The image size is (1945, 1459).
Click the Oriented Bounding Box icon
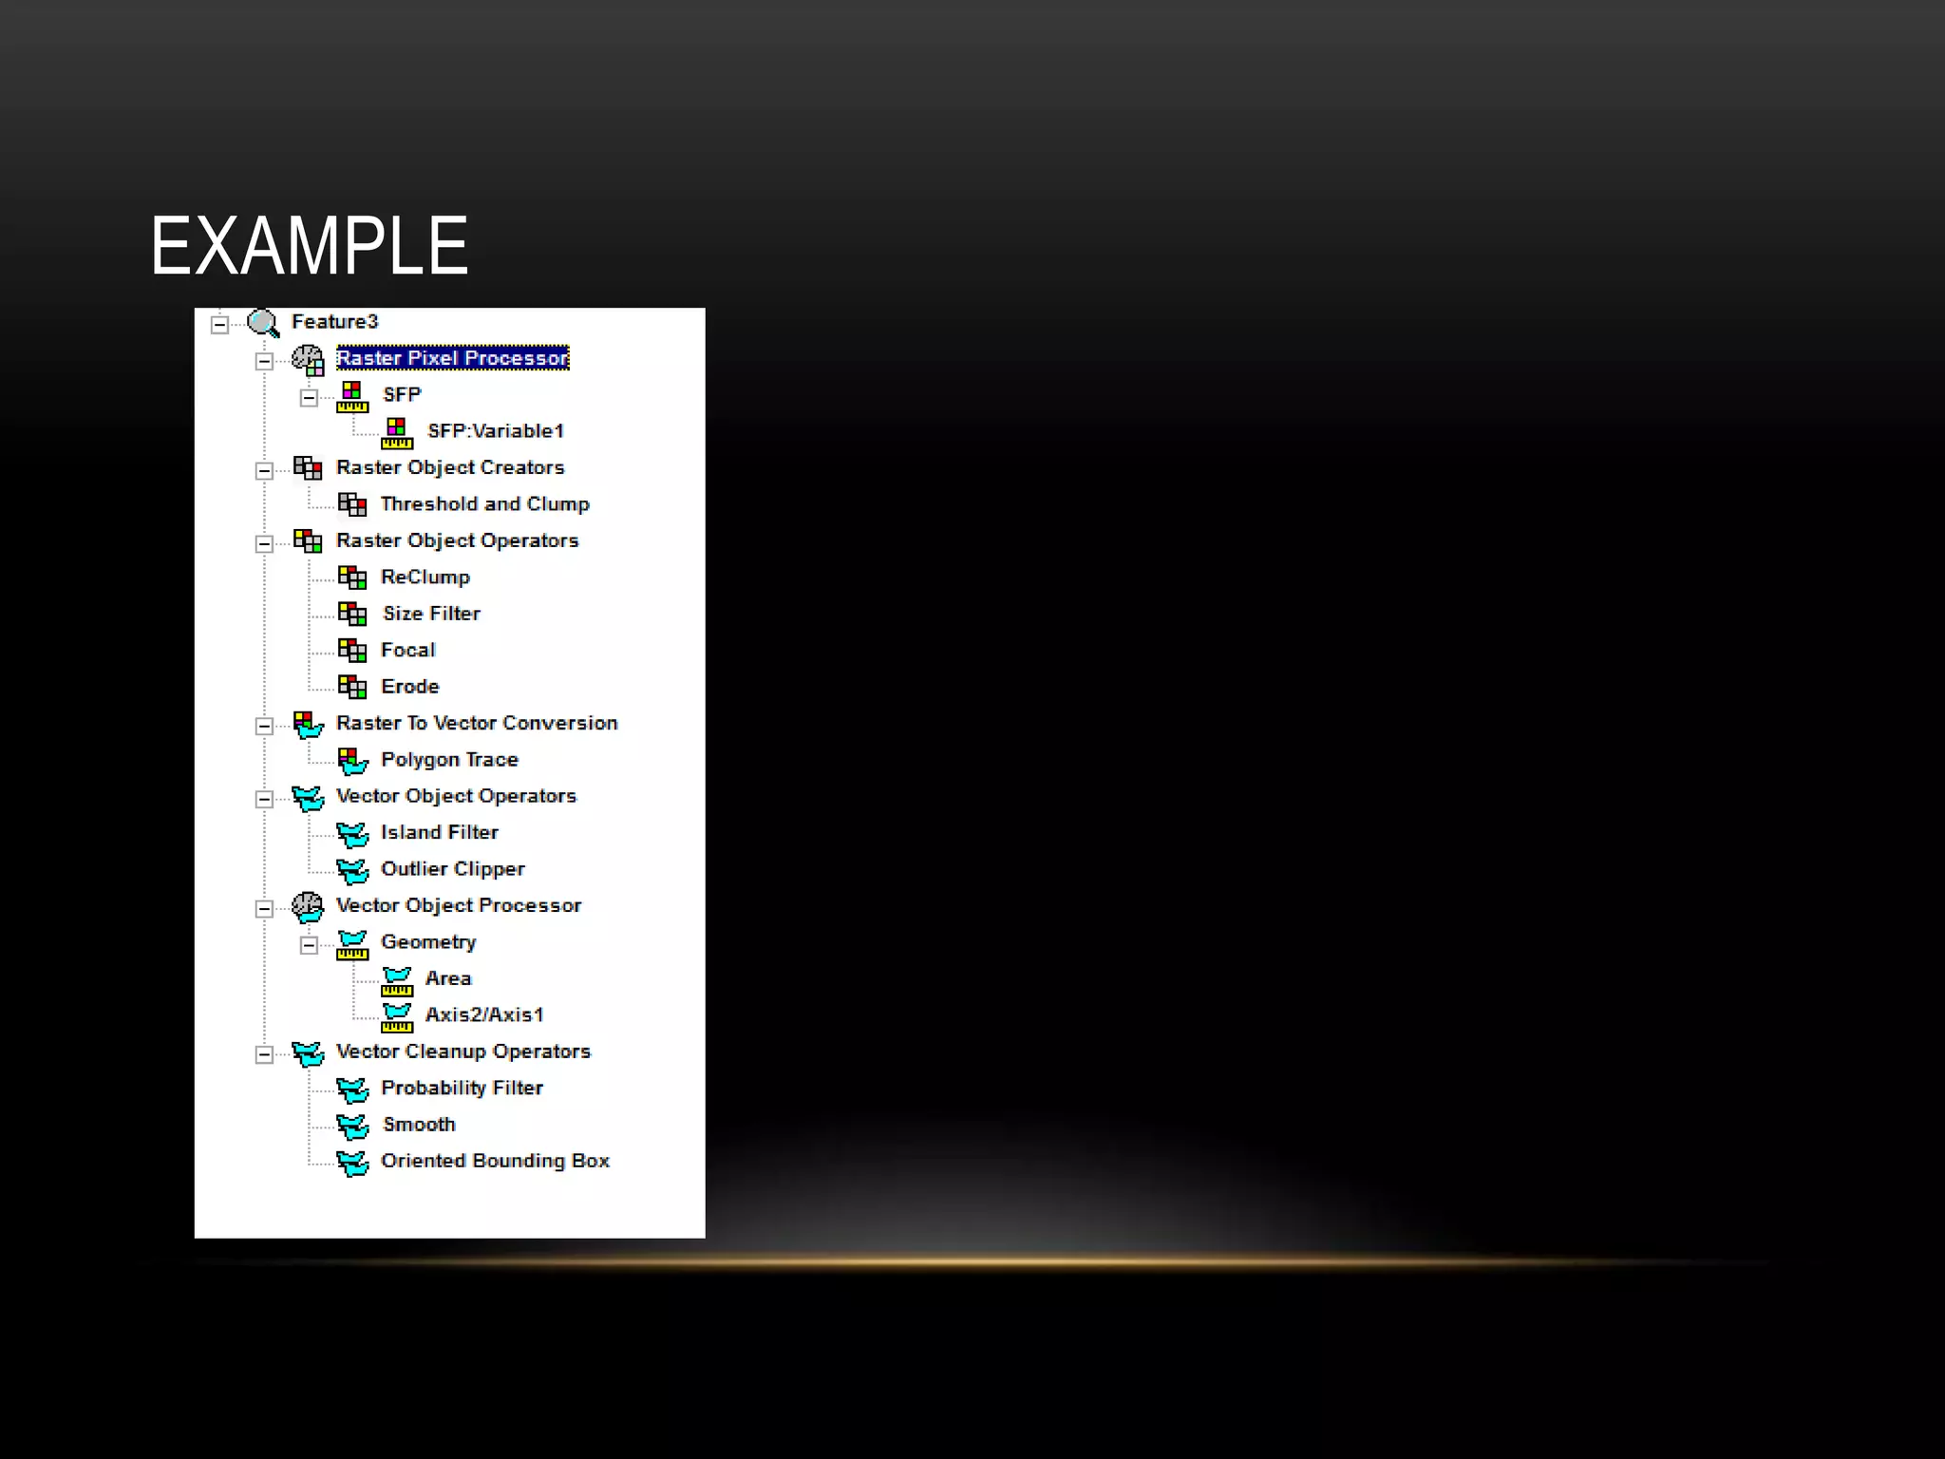tap(352, 1163)
